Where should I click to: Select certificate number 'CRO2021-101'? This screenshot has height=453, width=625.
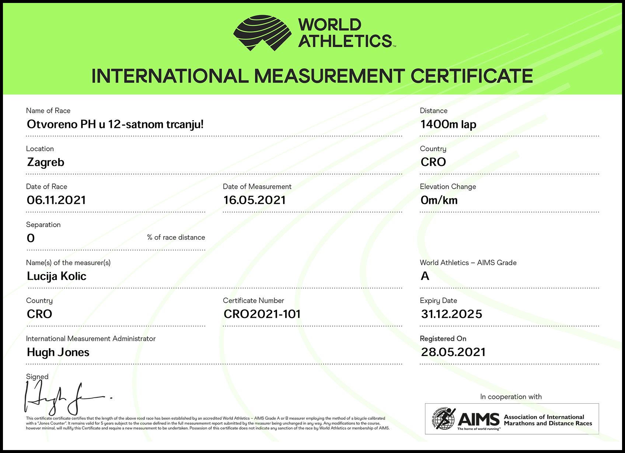click(262, 314)
